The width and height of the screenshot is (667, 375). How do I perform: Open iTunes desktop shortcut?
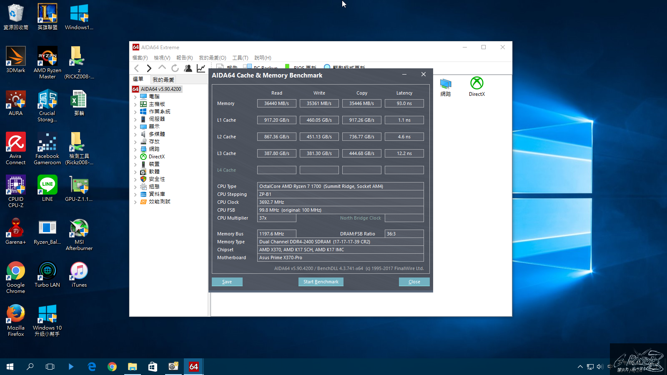click(79, 275)
